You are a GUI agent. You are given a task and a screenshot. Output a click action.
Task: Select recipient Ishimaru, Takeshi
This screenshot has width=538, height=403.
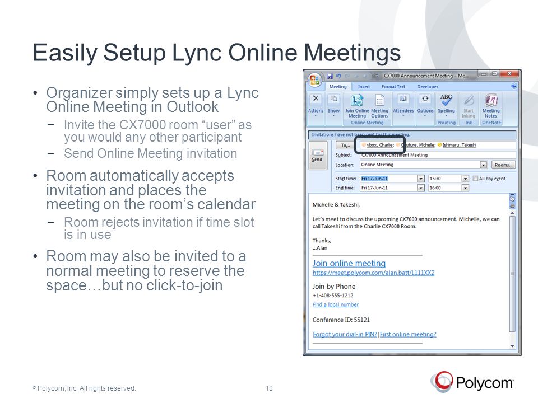tap(459, 145)
